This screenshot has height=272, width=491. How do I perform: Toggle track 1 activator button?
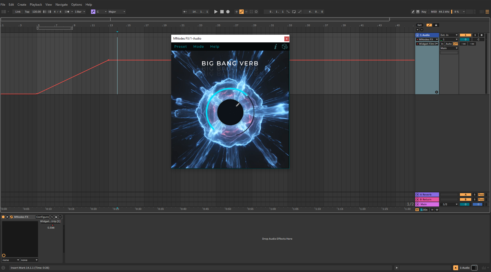click(x=465, y=35)
